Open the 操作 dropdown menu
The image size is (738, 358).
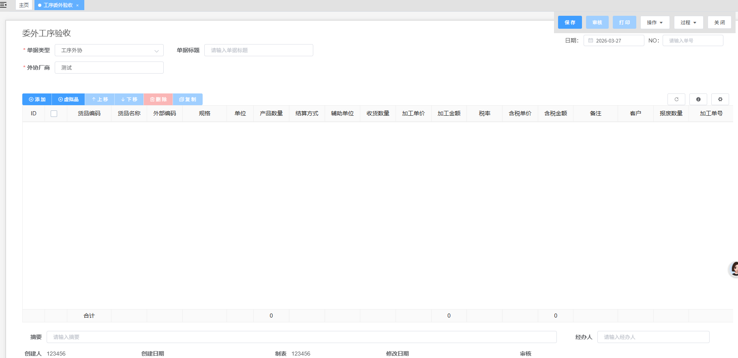coord(655,23)
